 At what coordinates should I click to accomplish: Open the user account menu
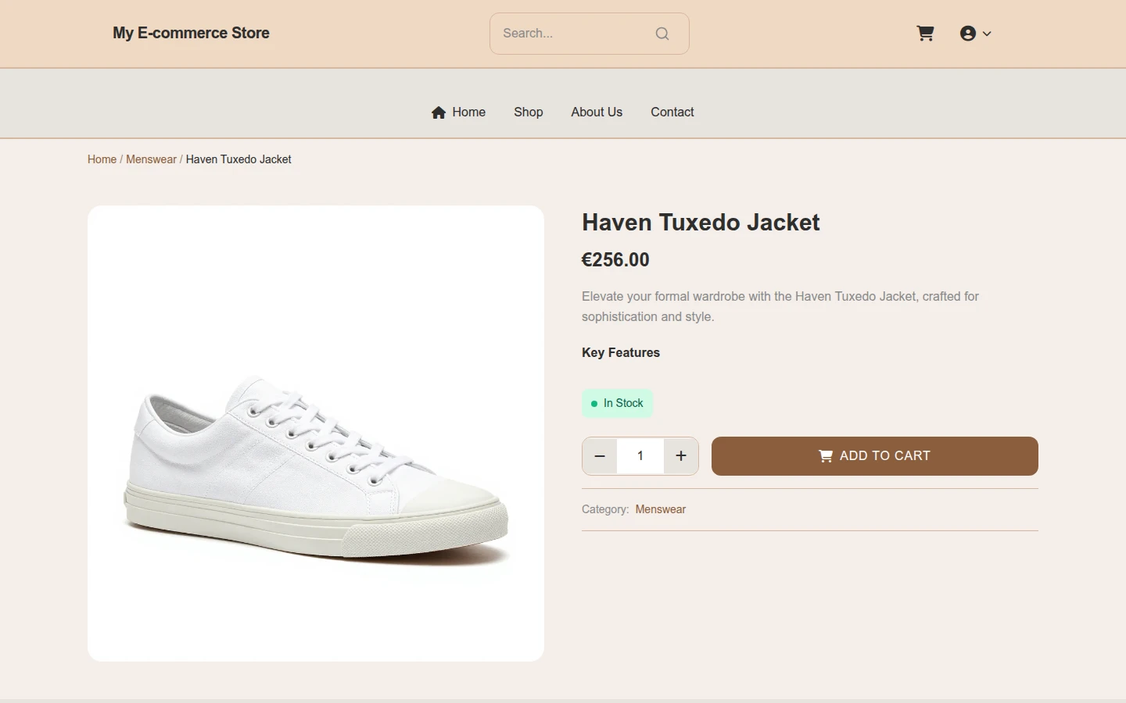(x=975, y=34)
